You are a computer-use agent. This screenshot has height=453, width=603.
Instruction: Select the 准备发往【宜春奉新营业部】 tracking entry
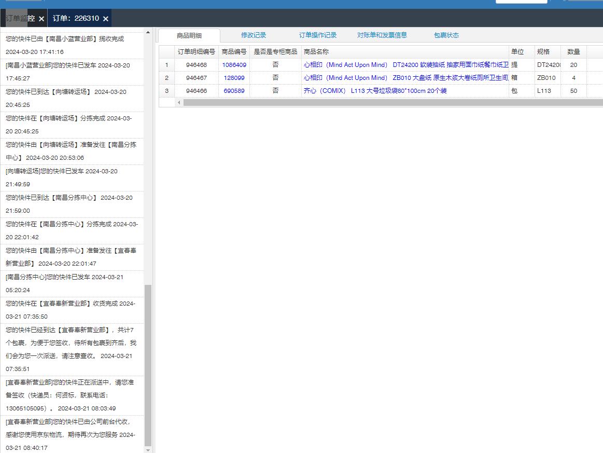click(x=72, y=258)
